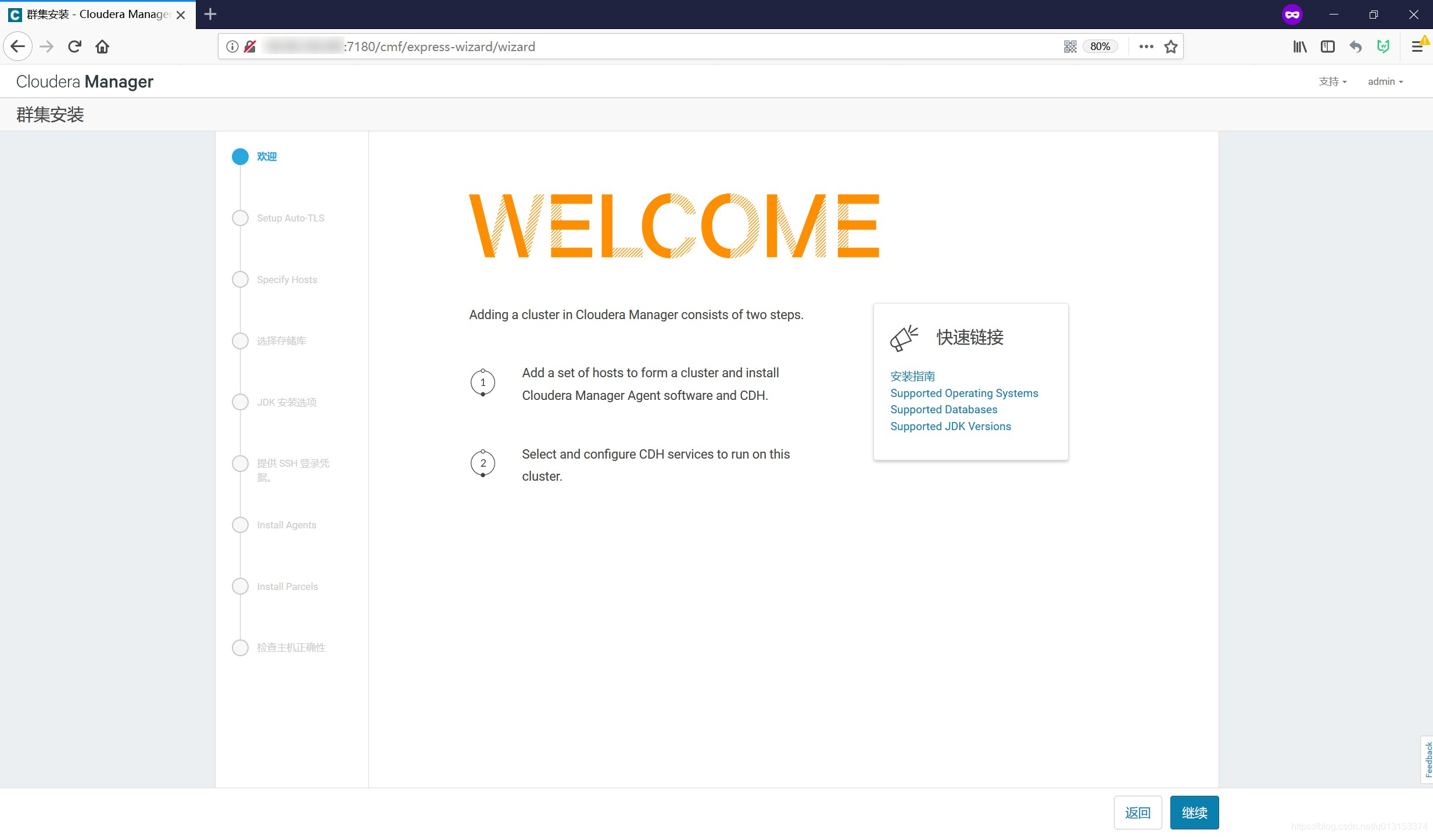Open page actions three-dots menu
Image resolution: width=1433 pixels, height=837 pixels.
click(x=1146, y=46)
